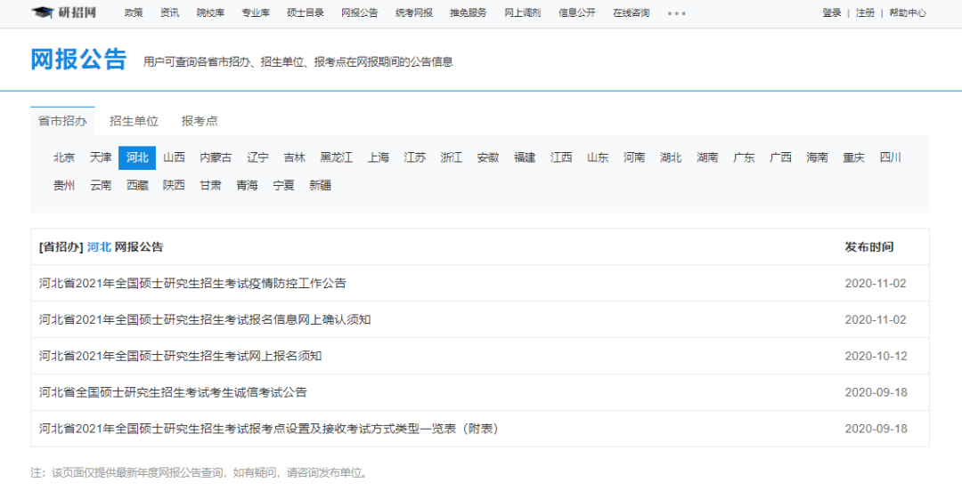Select the 天津 province filter
This screenshot has height=491, width=962.
click(x=101, y=157)
